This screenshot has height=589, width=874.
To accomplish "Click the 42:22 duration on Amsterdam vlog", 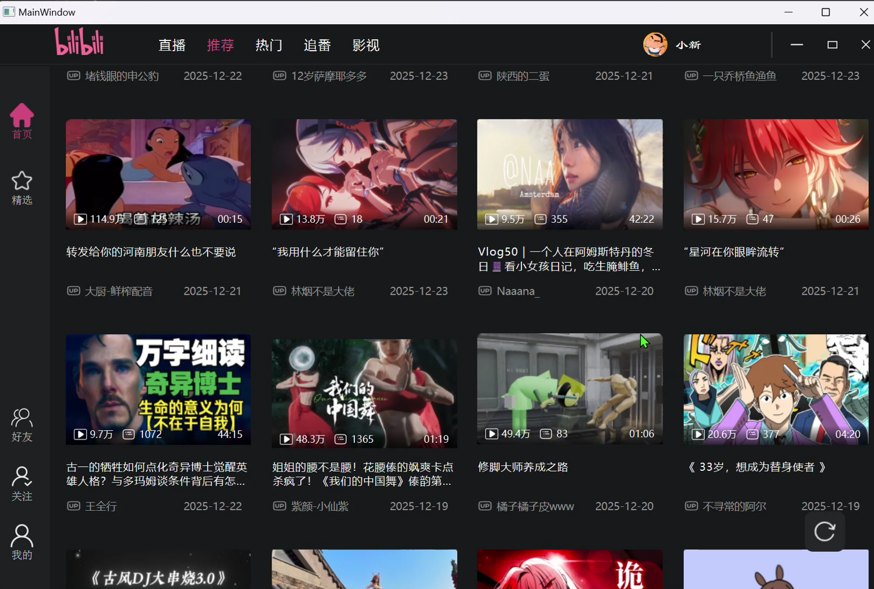I will tap(642, 219).
